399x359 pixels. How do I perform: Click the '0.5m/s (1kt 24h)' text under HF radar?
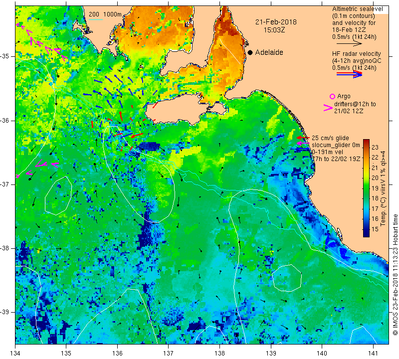(x=354, y=68)
